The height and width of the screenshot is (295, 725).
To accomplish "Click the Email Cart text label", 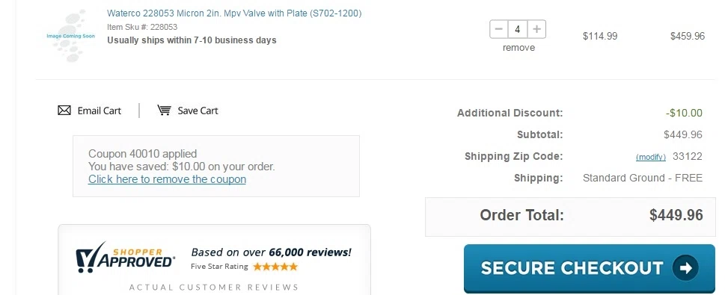I will pos(99,111).
